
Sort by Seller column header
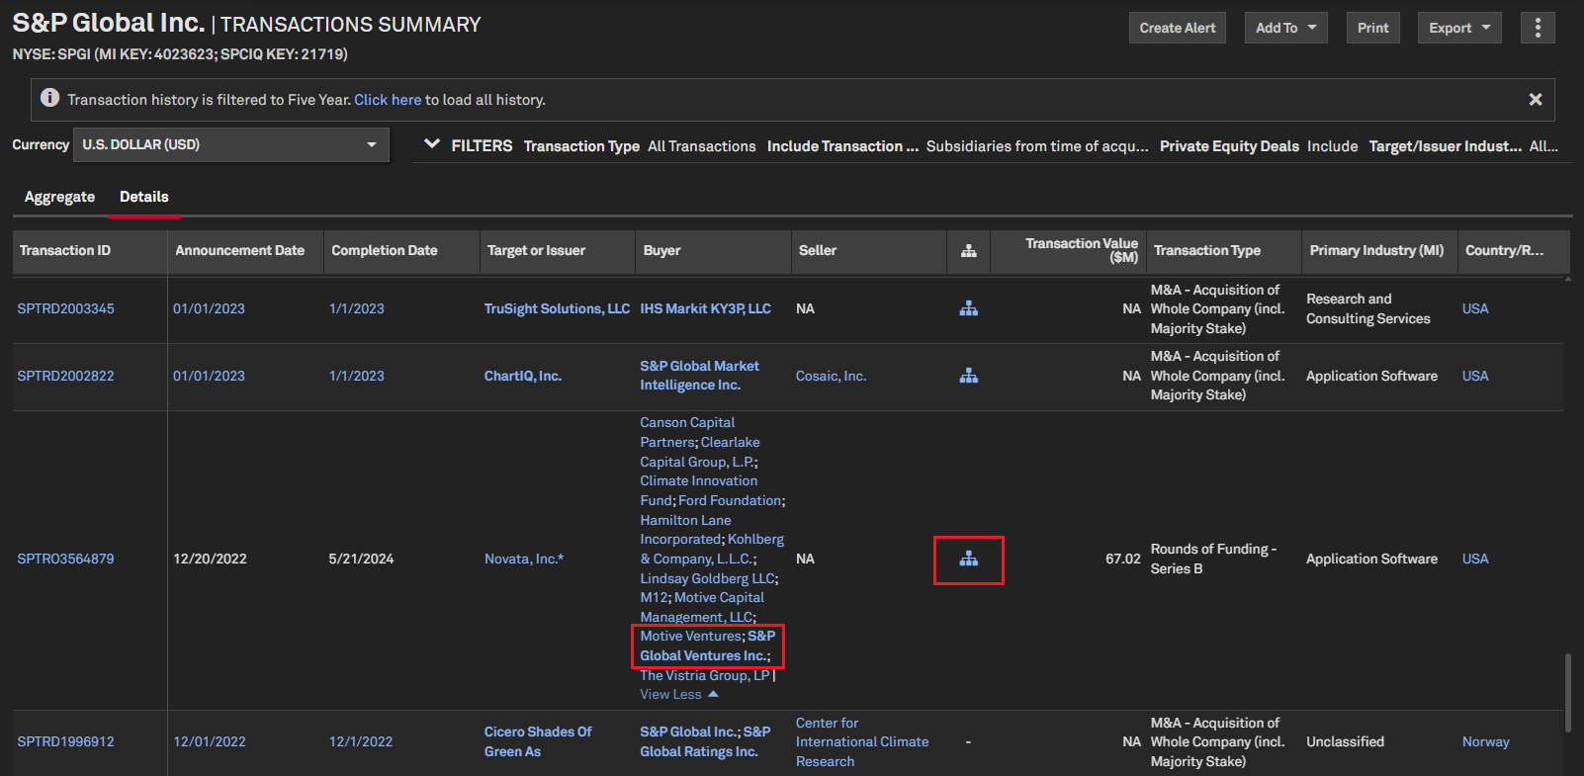pyautogui.click(x=818, y=250)
